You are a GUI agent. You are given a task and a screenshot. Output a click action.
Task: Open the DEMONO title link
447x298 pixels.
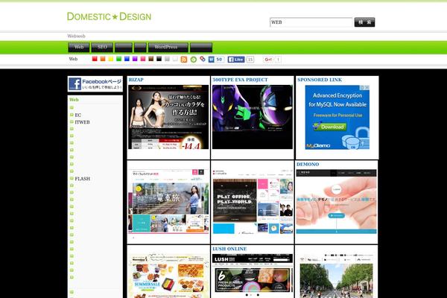pyautogui.click(x=308, y=164)
